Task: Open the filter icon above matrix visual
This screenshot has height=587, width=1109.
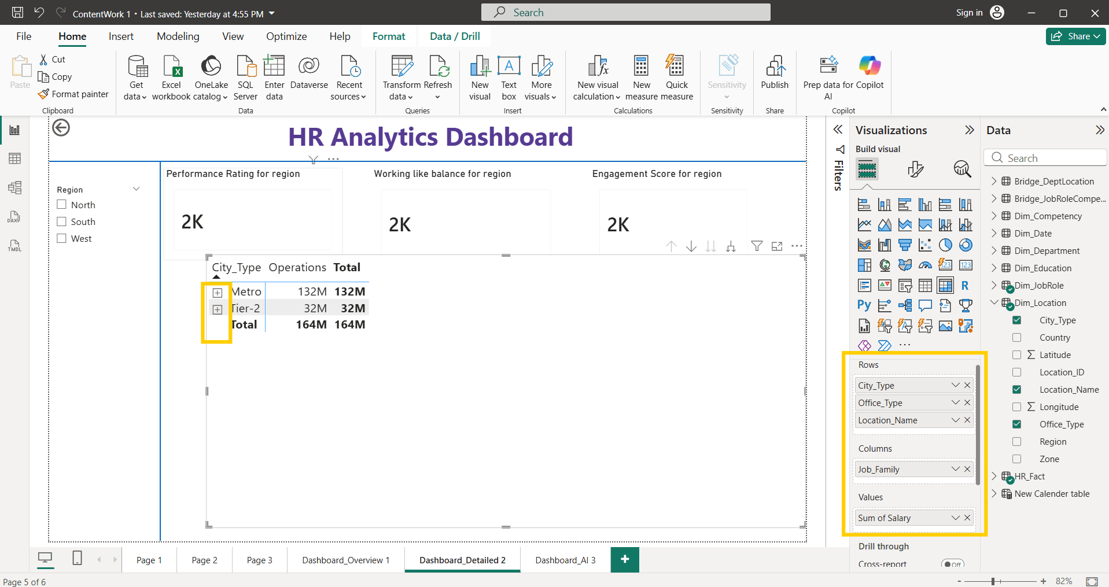Action: tap(757, 246)
